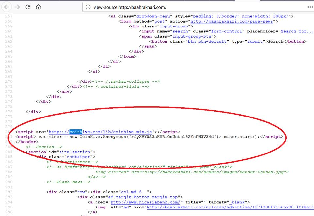This screenshot has width=314, height=216.
Task: Click the 'site-section' id value
Action: pyautogui.click(x=75, y=152)
